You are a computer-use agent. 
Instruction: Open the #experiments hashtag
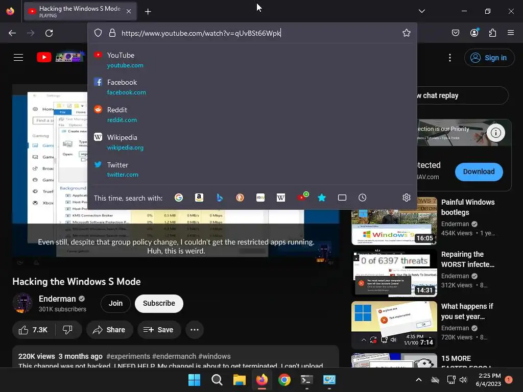(128, 356)
